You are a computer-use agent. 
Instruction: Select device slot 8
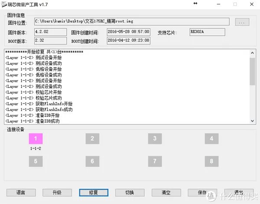211,161
